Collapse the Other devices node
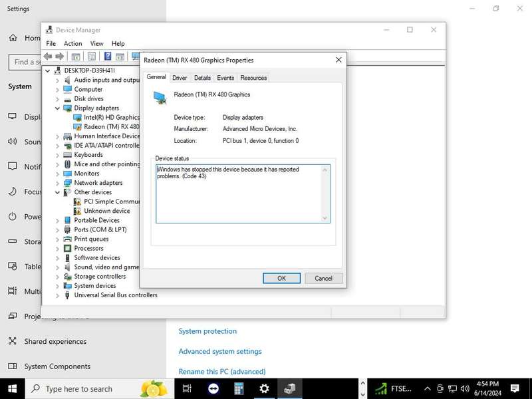This screenshot has height=399, width=532. [57, 192]
